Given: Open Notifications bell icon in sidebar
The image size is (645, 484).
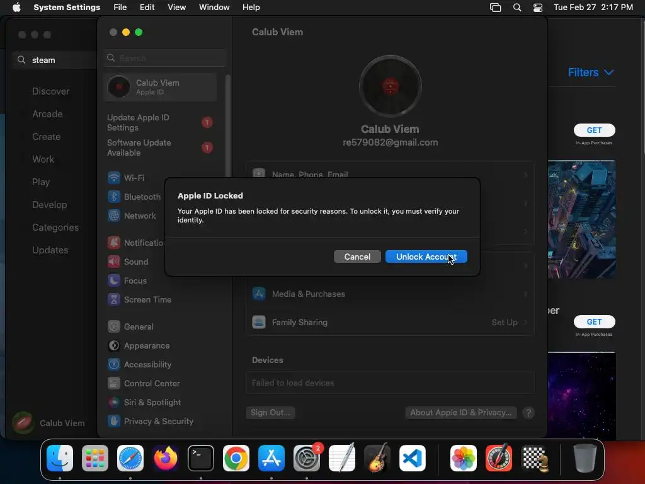Looking at the screenshot, I should coord(114,243).
